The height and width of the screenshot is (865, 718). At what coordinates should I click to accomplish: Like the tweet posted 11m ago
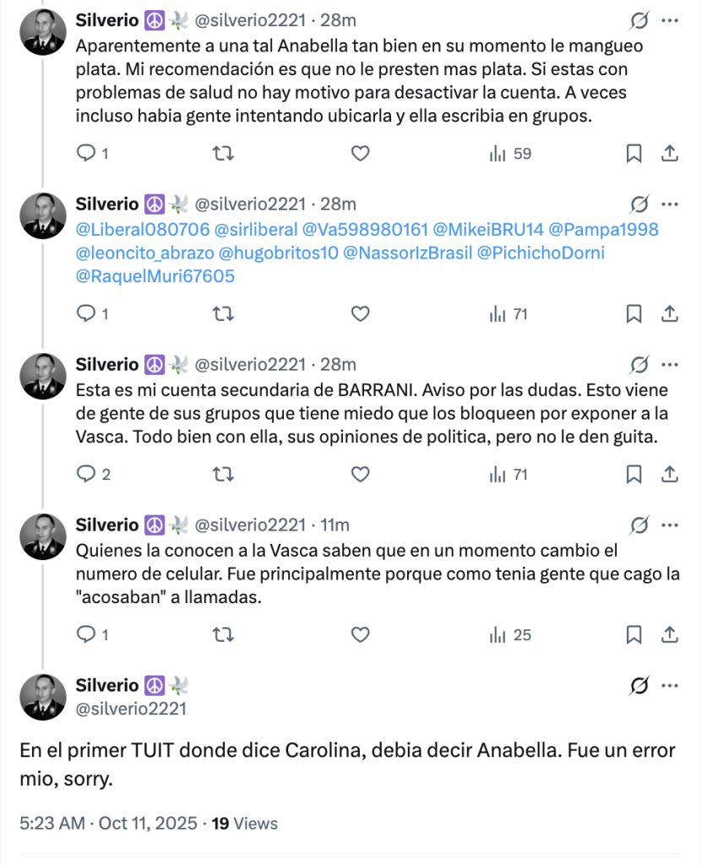[361, 634]
